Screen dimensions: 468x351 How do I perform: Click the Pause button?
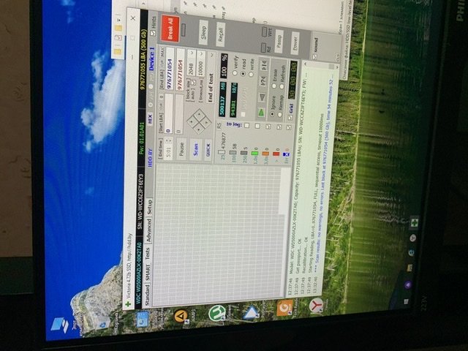(181, 148)
